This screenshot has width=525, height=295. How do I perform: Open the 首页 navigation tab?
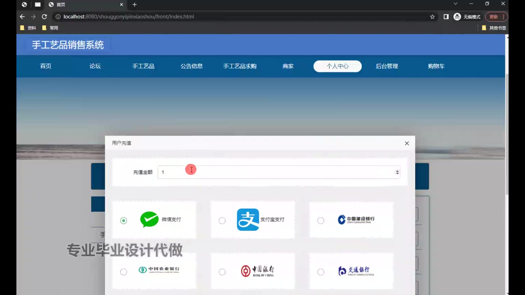(x=46, y=66)
